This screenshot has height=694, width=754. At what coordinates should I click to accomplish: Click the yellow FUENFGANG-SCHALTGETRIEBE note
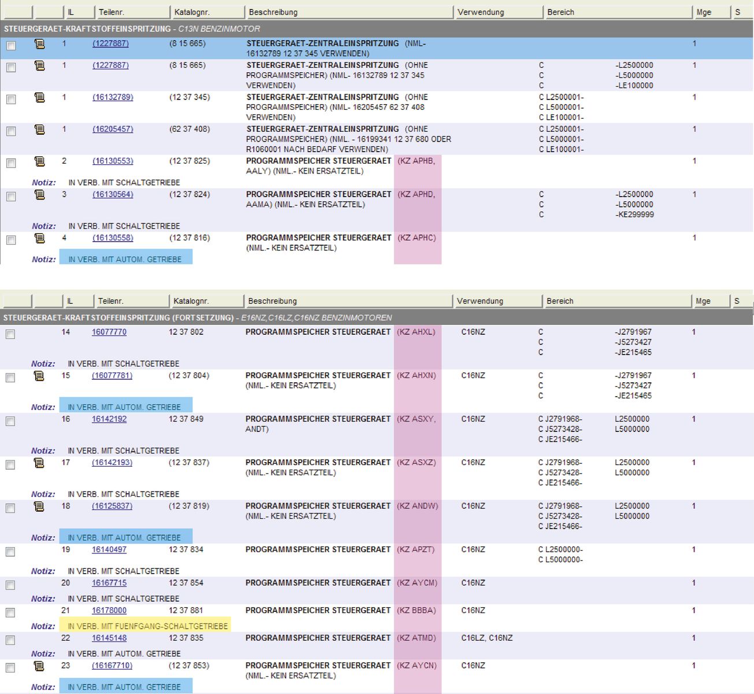pyautogui.click(x=145, y=626)
